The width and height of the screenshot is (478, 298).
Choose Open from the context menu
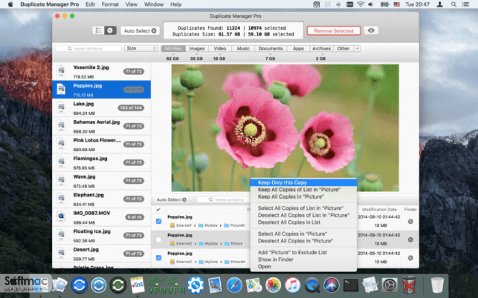click(303, 267)
